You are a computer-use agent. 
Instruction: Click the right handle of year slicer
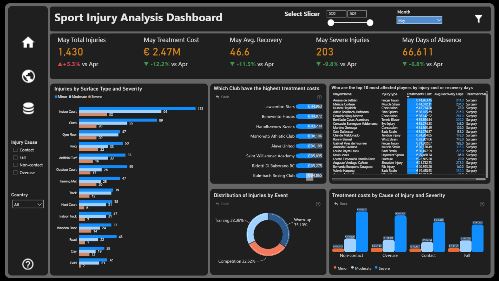[370, 23]
